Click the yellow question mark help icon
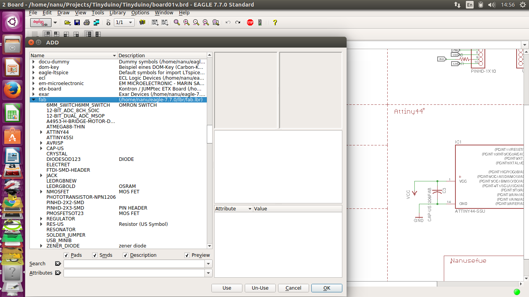This screenshot has height=297, width=529. click(x=275, y=22)
